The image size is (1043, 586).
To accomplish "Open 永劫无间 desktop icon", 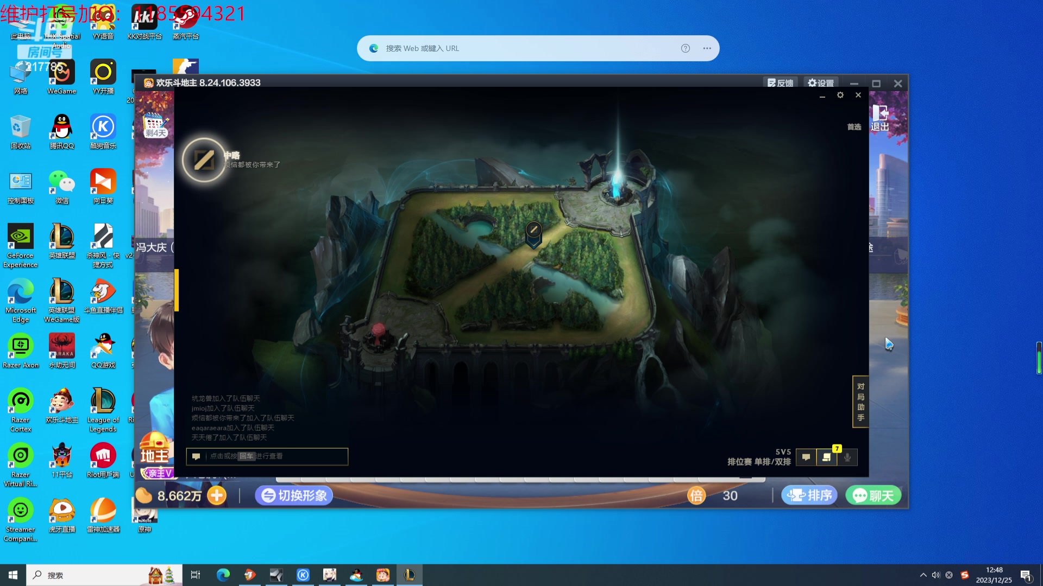I will (x=62, y=351).
